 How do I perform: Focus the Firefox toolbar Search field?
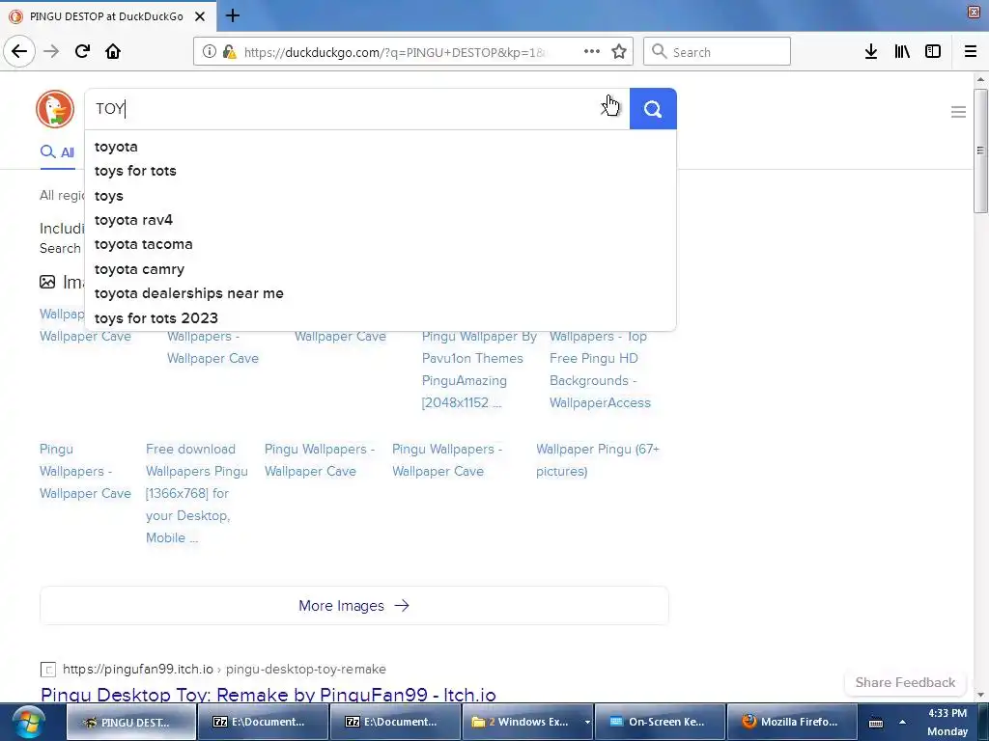pos(717,52)
